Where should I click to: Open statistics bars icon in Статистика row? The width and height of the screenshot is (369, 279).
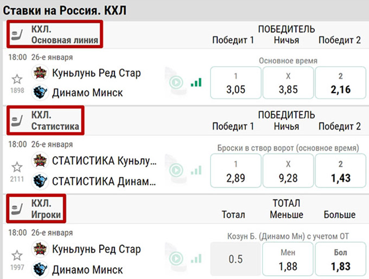(x=196, y=170)
